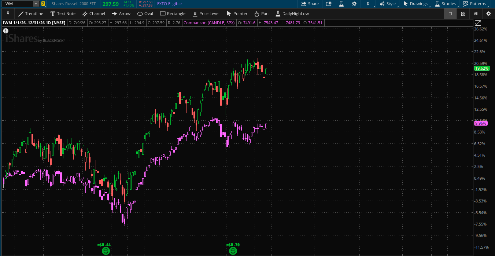Image resolution: width=495 pixels, height=256 pixels.
Task: Click the chart scale curve icon
Action: pos(478,23)
